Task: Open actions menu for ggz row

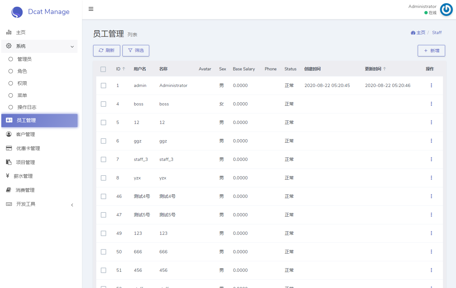Action: [x=431, y=141]
